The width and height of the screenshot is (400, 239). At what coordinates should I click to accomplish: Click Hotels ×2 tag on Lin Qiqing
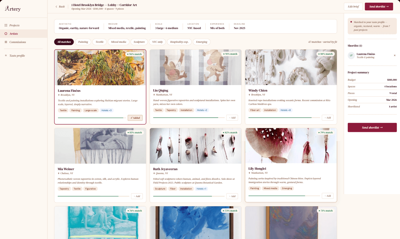[202, 110]
